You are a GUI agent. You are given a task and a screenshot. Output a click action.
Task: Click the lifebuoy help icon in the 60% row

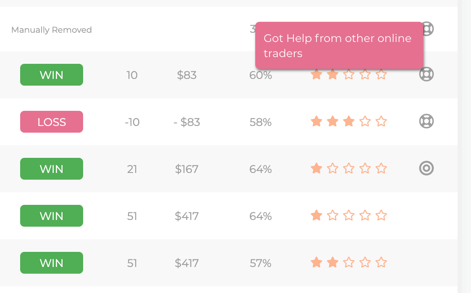pyautogui.click(x=426, y=74)
